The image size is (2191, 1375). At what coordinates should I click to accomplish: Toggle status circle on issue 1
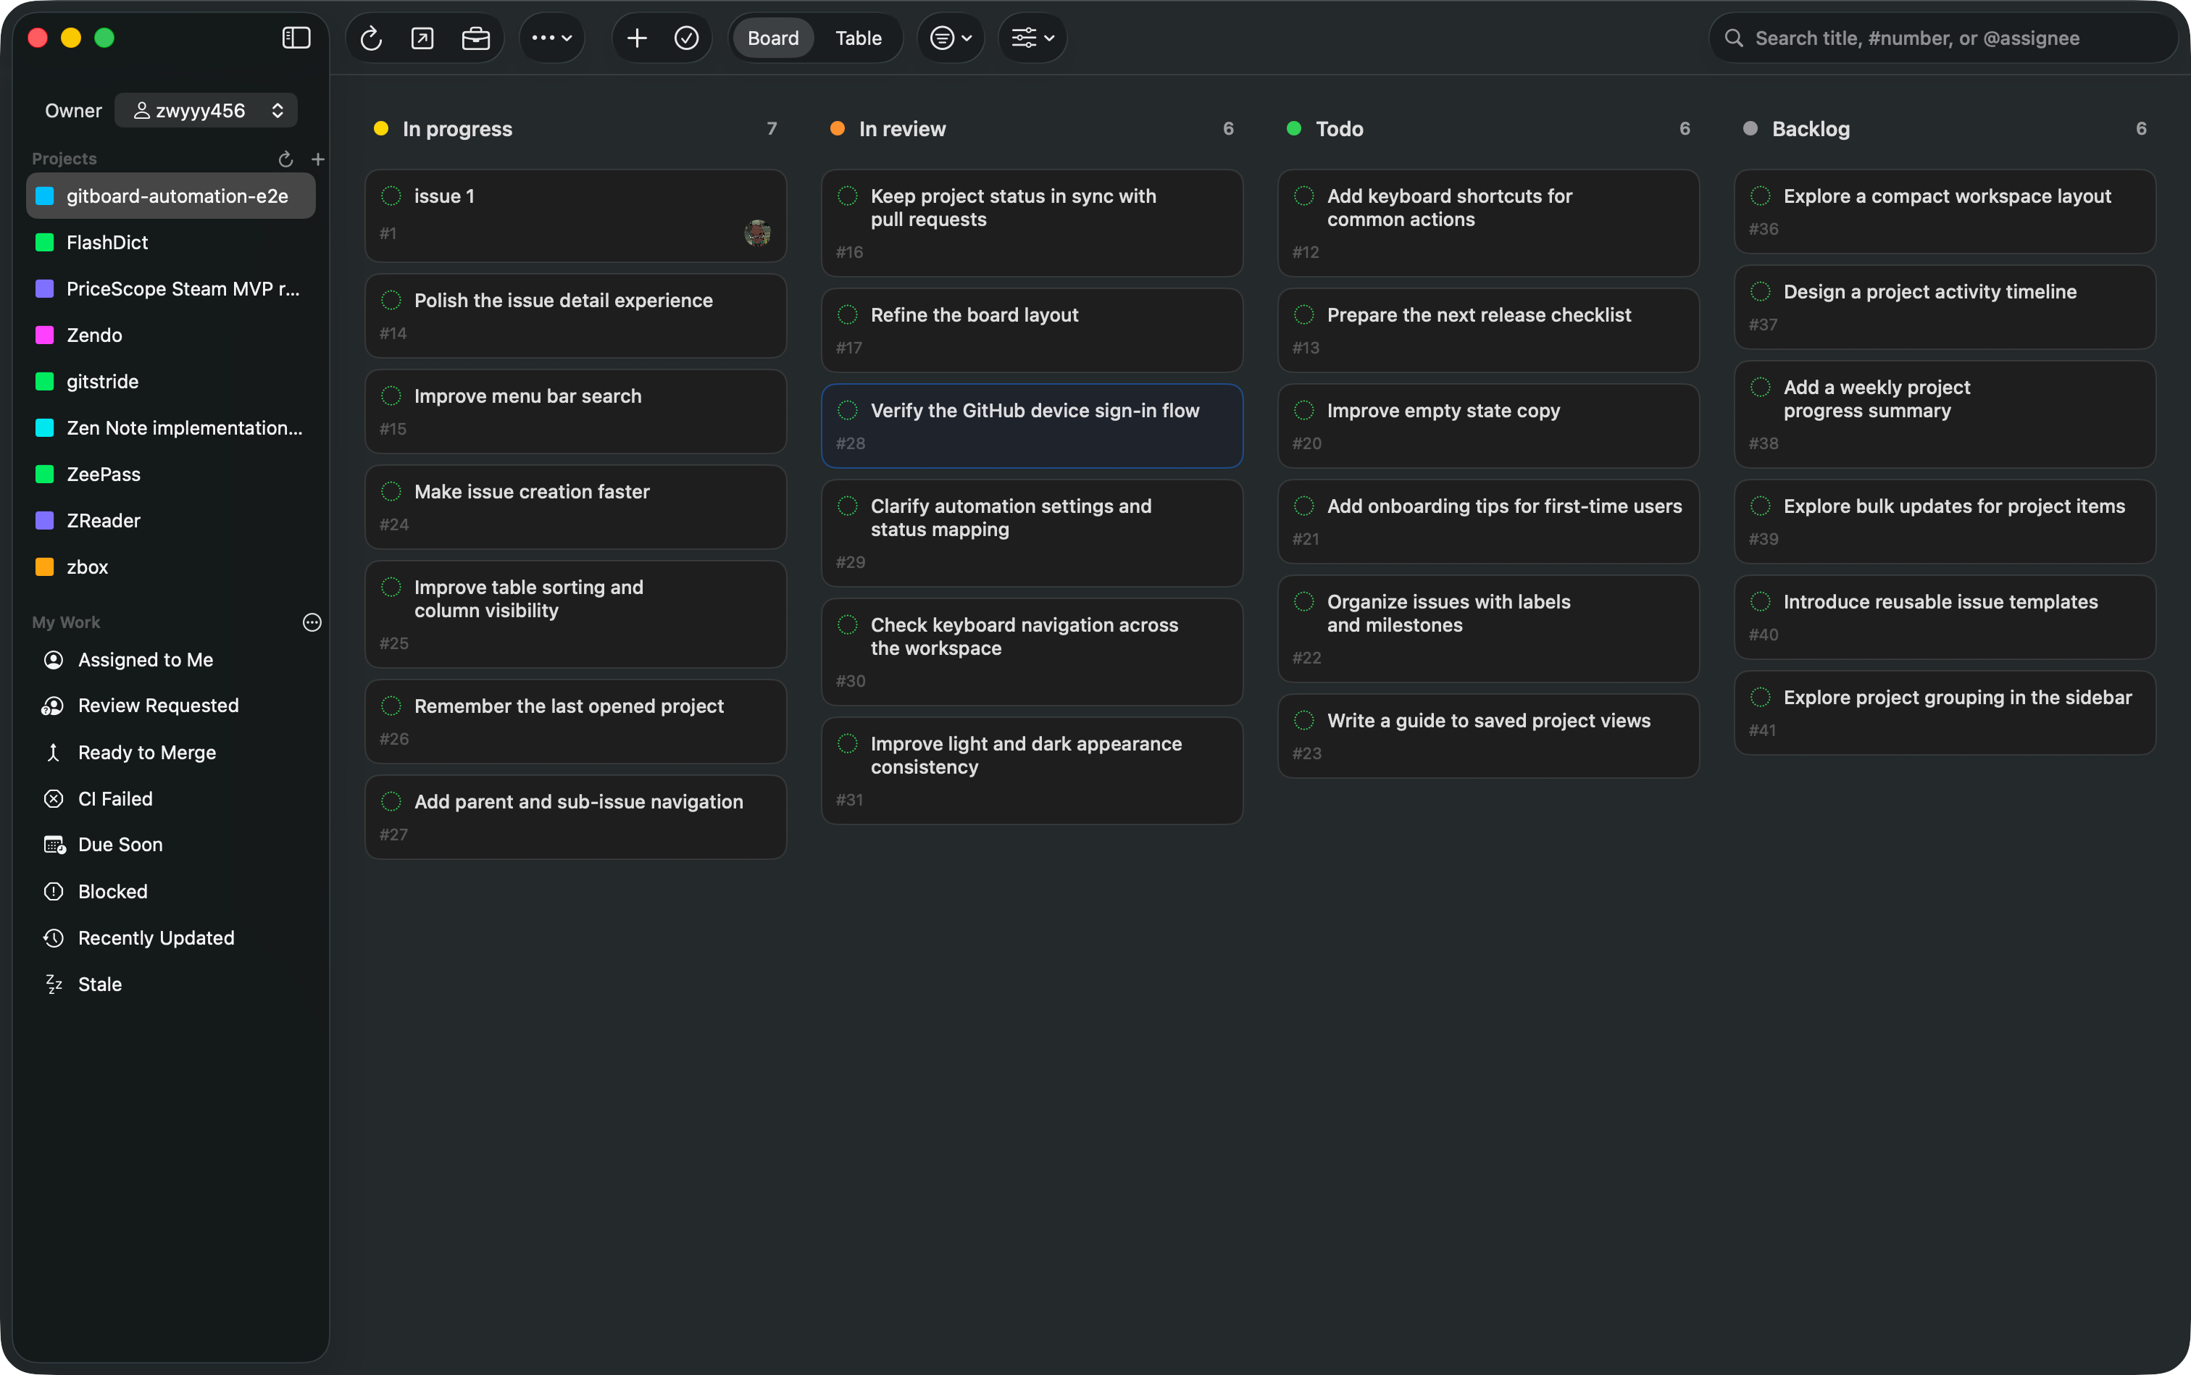391,196
